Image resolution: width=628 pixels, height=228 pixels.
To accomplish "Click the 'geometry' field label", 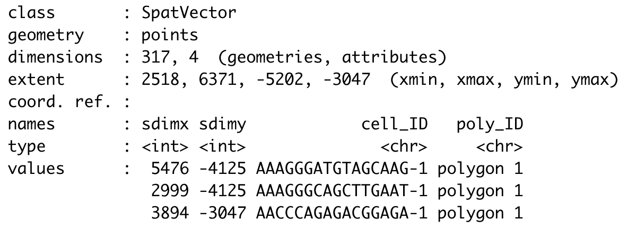I will coord(46,36).
